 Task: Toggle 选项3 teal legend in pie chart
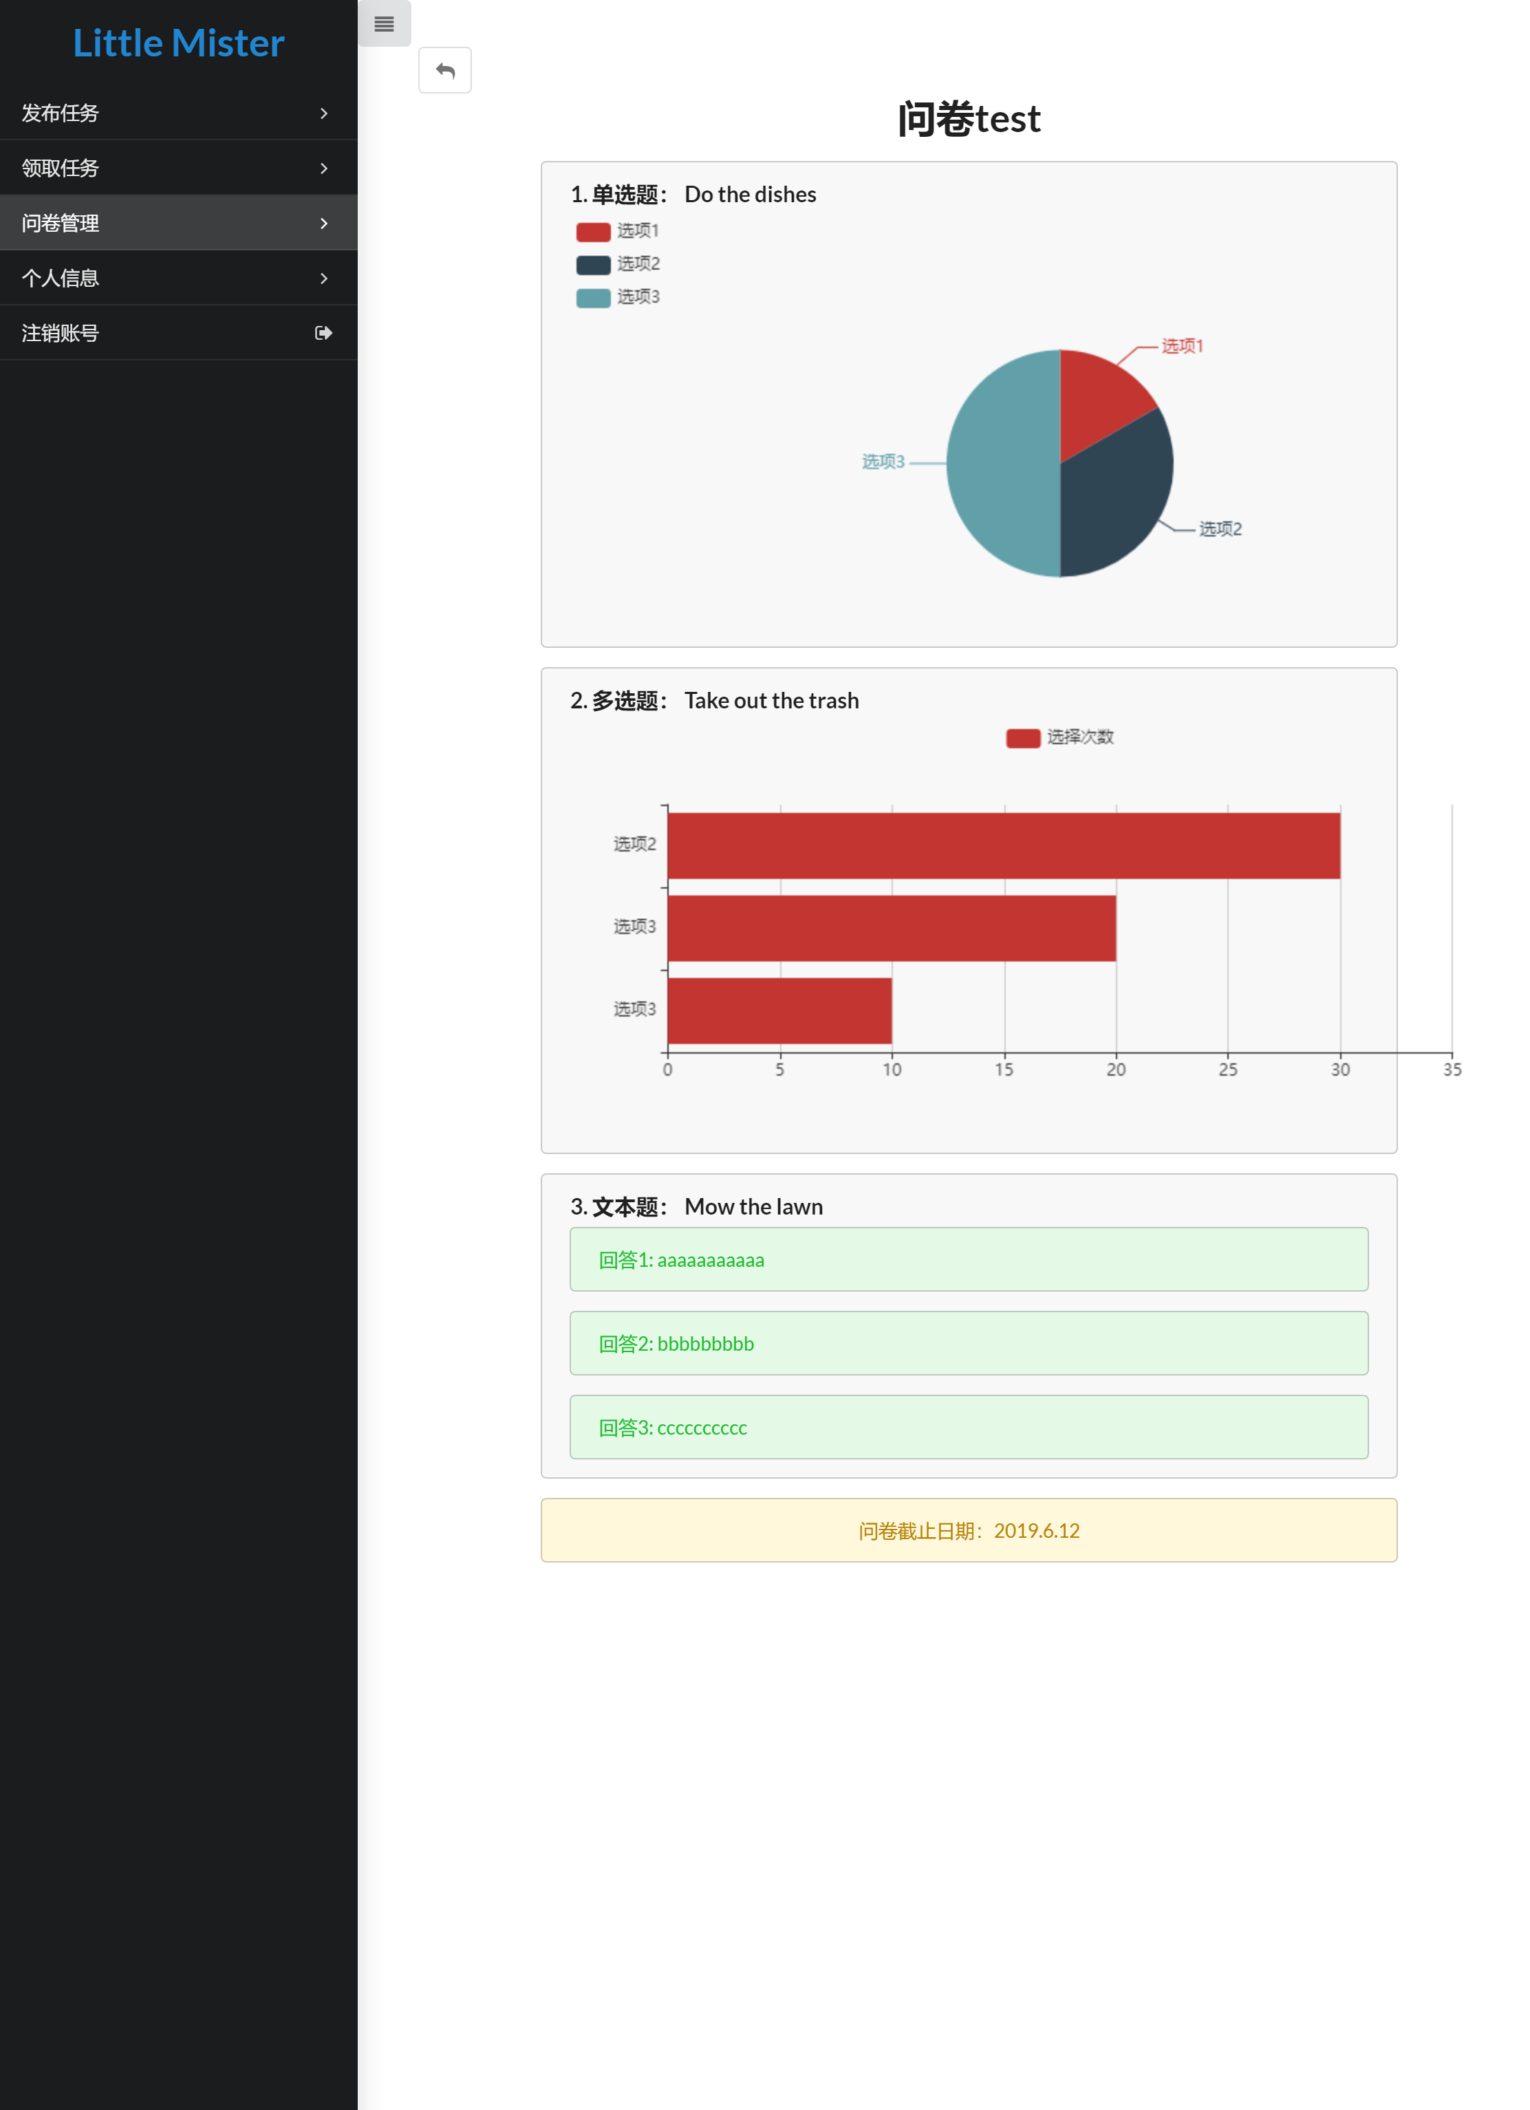point(593,298)
